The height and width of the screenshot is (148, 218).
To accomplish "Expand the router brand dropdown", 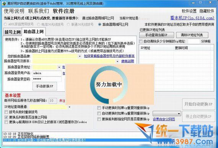I will click(x=80, y=56).
